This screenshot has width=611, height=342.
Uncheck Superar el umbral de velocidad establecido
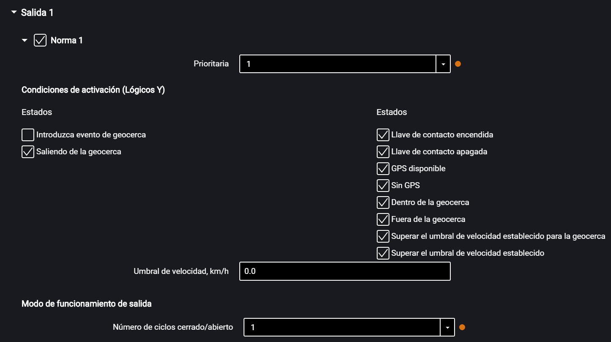383,253
